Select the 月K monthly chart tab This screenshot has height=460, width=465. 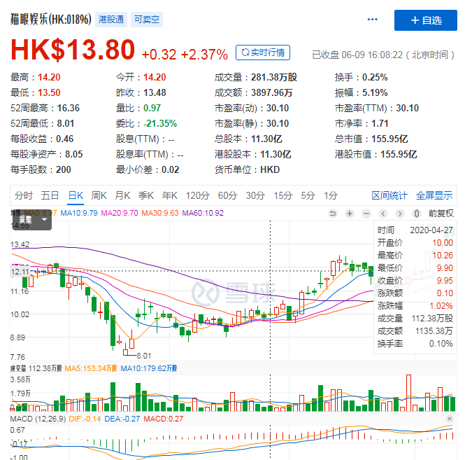(x=122, y=195)
